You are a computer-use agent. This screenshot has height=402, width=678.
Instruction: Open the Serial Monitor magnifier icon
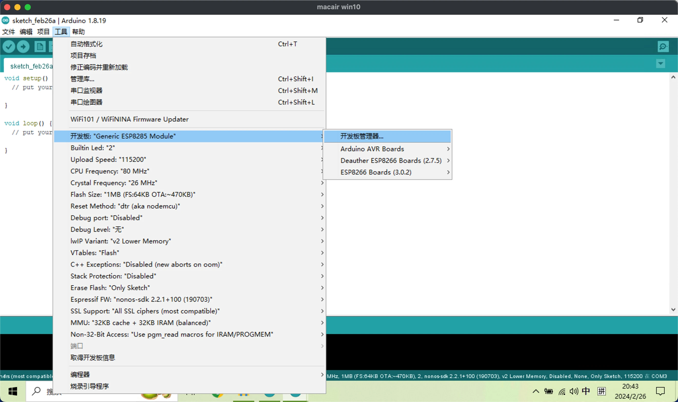663,47
